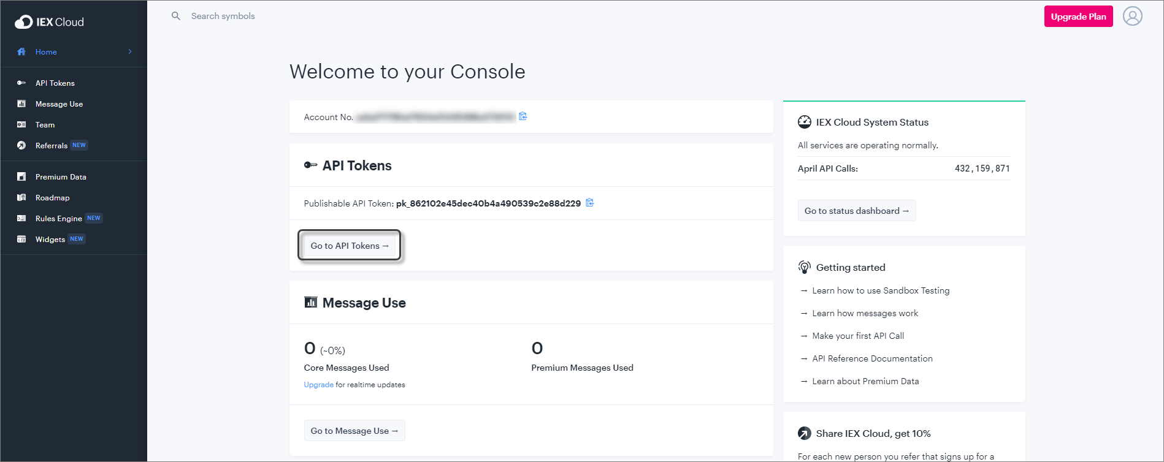Click the Getting started lightbulb icon

pos(804,267)
